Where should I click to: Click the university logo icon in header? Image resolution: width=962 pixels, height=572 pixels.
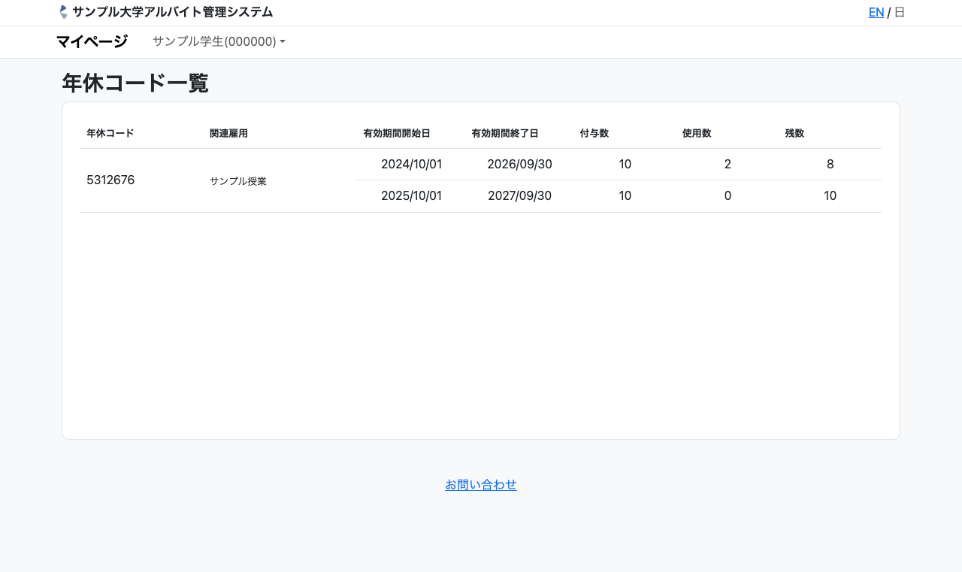(63, 12)
